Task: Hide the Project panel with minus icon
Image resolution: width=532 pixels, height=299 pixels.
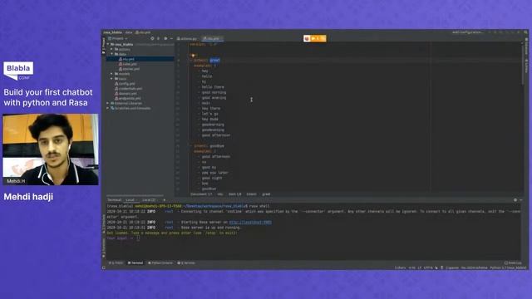Action: (171, 39)
